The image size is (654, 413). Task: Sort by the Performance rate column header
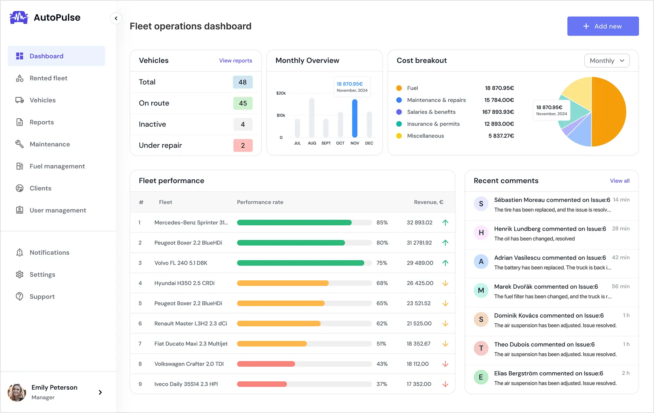click(x=260, y=202)
